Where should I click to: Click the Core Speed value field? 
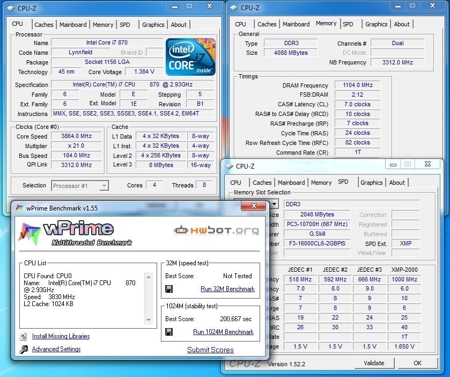(78, 136)
